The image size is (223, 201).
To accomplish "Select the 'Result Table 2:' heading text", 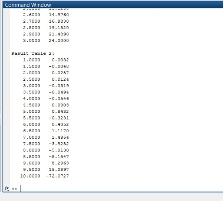I will click(x=33, y=54).
